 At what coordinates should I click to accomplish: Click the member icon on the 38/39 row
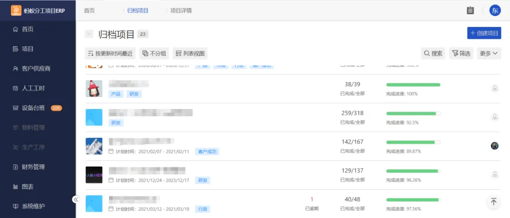pos(495,88)
